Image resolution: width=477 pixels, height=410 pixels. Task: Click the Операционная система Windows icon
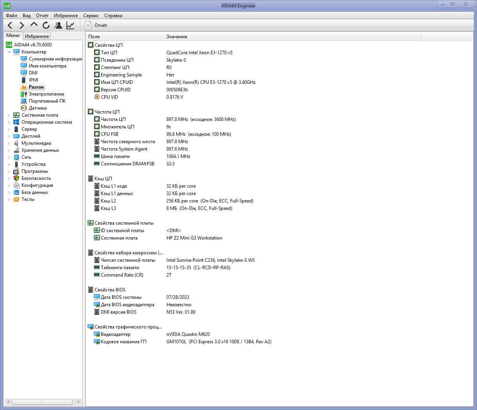coord(16,122)
